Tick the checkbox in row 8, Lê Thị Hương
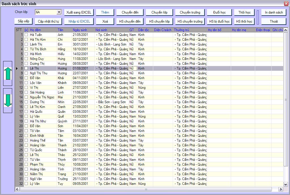290x195 pixels. (x=26, y=68)
